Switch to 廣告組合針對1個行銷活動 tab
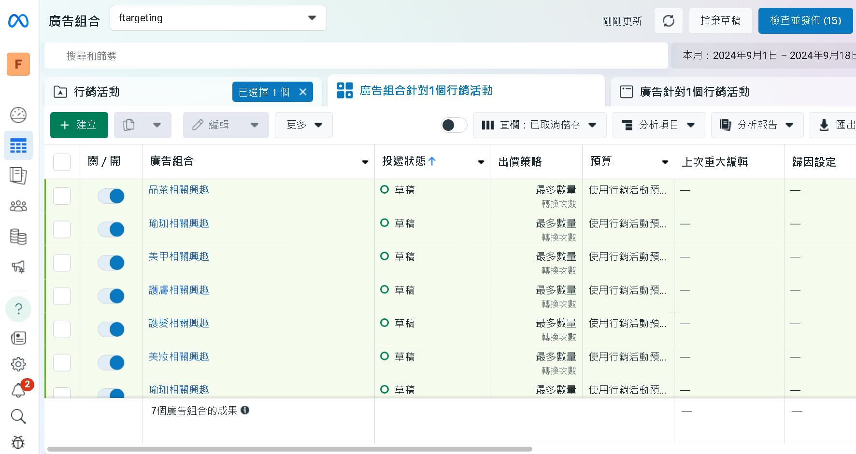856x454 pixels. (466, 91)
